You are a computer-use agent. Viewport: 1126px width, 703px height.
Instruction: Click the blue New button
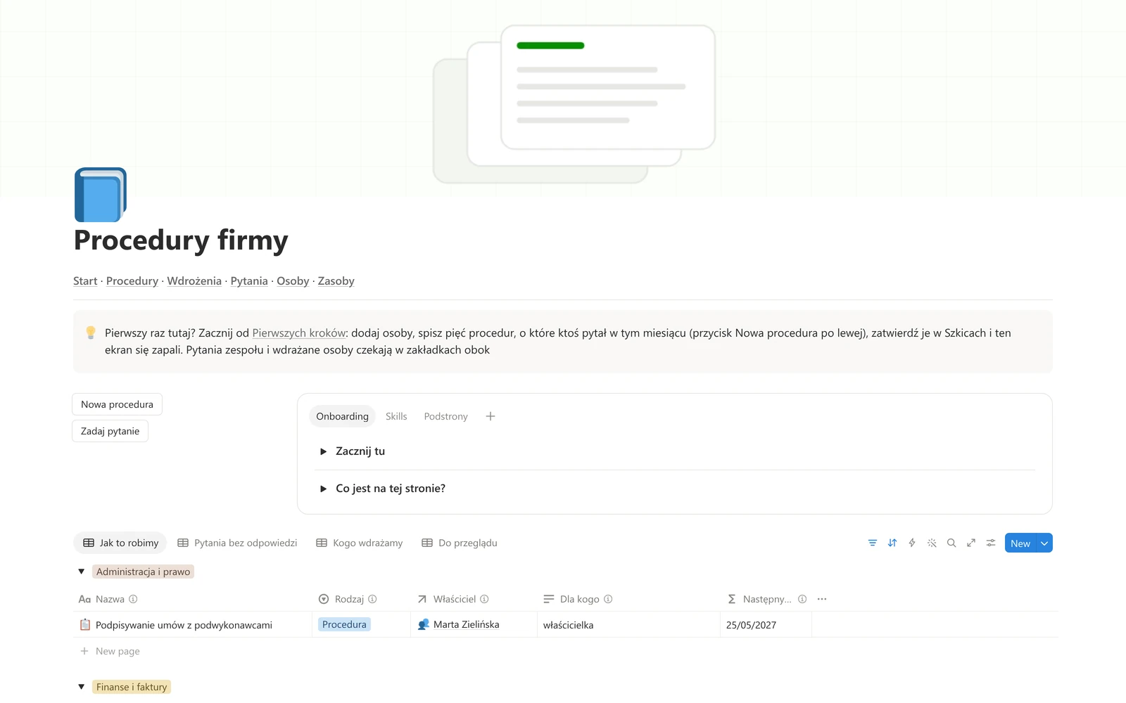point(1020,543)
